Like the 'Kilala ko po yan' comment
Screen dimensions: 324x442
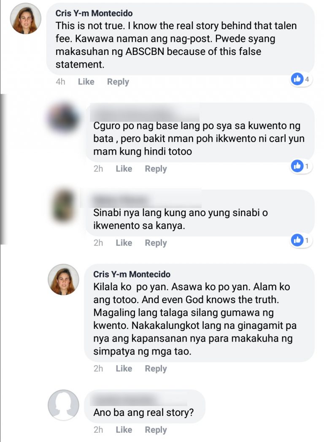[x=124, y=369]
